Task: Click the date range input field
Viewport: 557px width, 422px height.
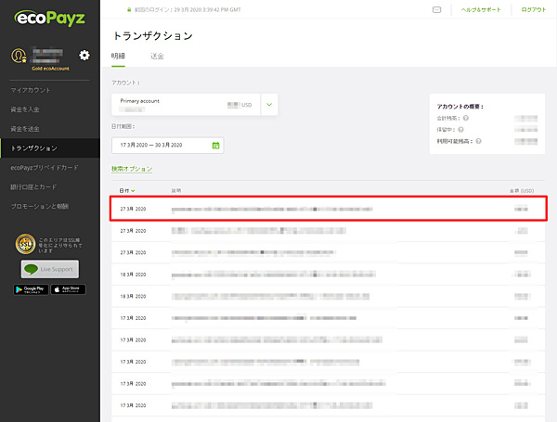Action: [168, 146]
